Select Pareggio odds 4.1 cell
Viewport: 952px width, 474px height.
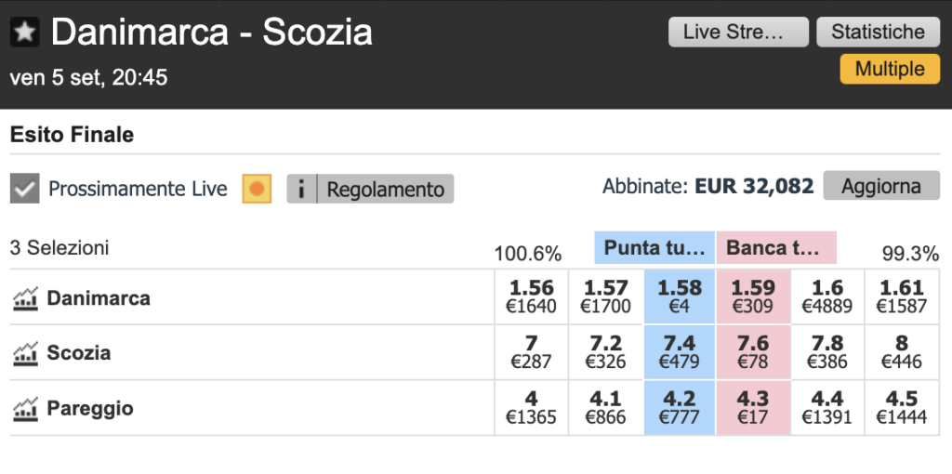(x=605, y=408)
